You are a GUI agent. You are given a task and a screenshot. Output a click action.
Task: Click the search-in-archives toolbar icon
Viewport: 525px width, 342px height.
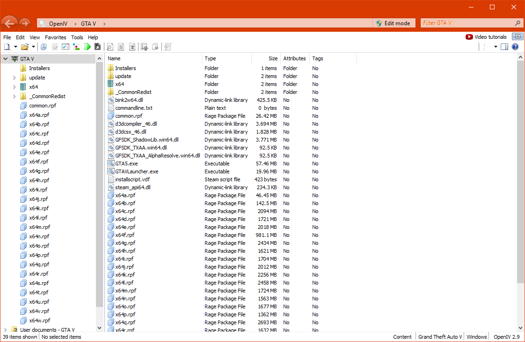[x=44, y=47]
